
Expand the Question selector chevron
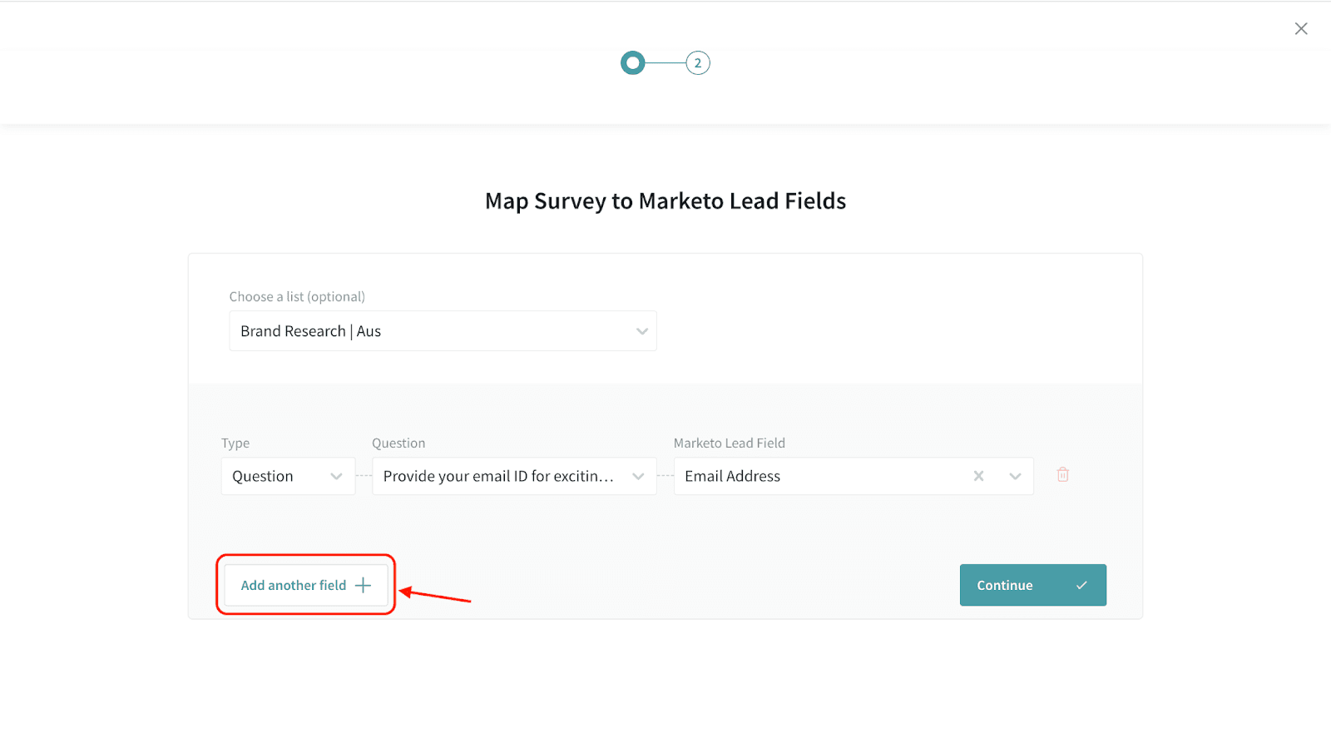click(638, 477)
